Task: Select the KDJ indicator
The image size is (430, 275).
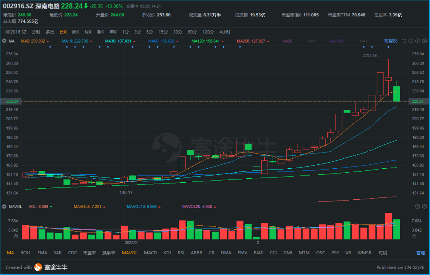Action: [167, 252]
